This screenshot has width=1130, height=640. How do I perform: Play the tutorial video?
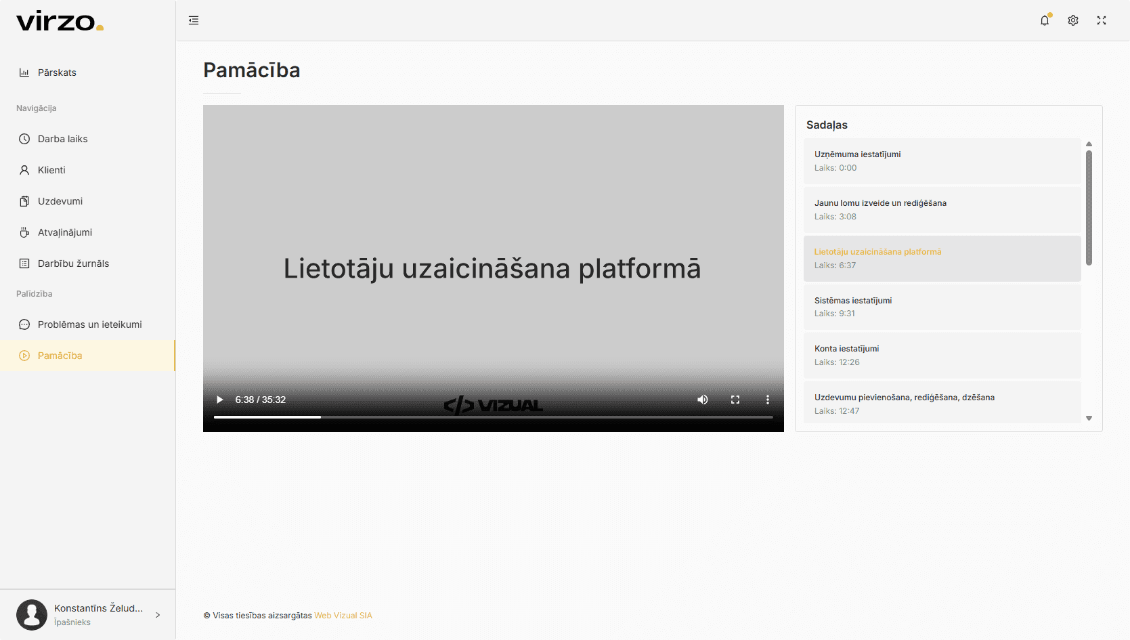[x=219, y=400]
